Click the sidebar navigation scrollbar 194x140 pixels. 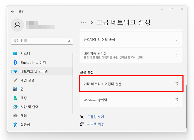click(x=73, y=83)
